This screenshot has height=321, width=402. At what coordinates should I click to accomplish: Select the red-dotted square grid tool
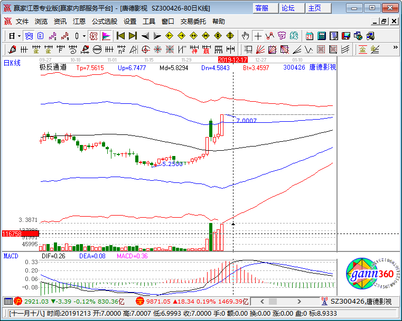321,50
